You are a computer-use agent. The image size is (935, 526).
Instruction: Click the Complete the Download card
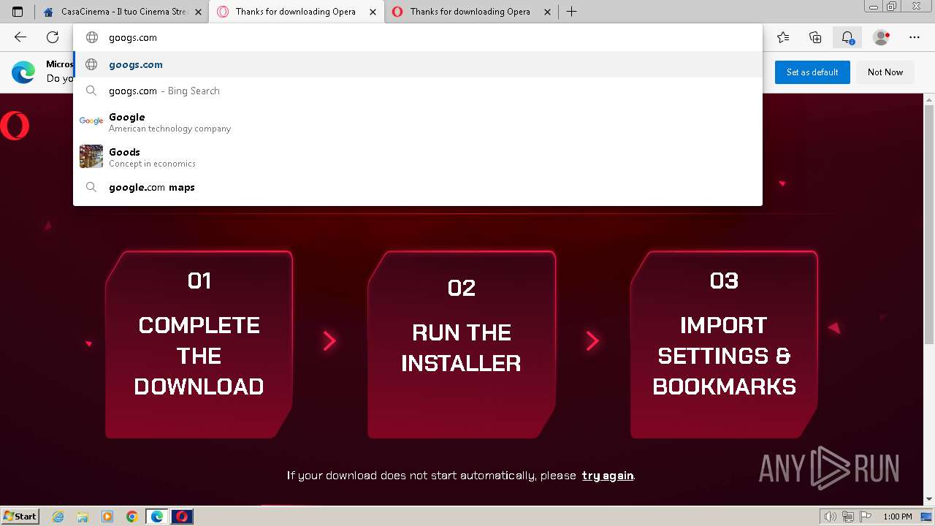pyautogui.click(x=199, y=345)
